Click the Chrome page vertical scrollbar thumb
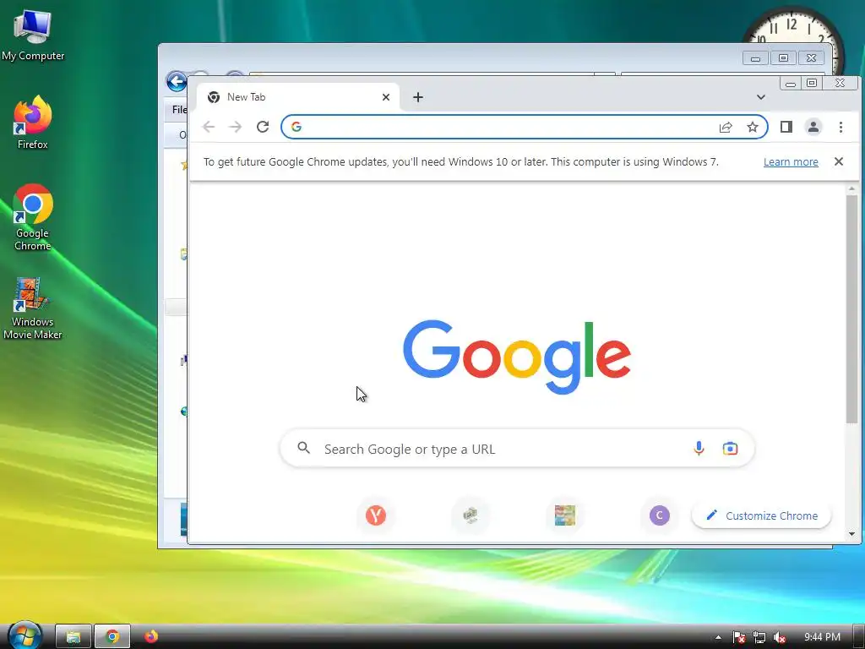This screenshot has height=649, width=865. pyautogui.click(x=851, y=309)
